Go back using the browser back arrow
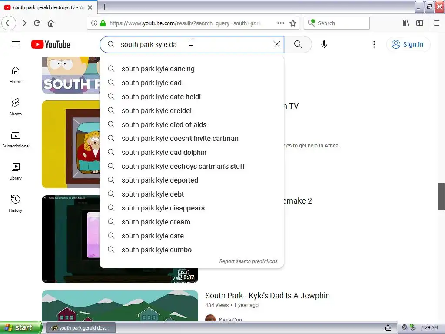This screenshot has height=334, width=445. coord(9,23)
